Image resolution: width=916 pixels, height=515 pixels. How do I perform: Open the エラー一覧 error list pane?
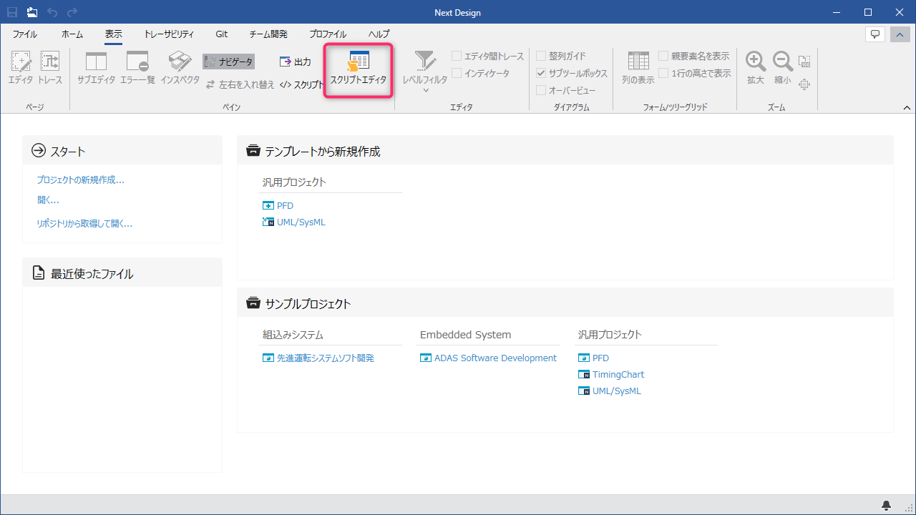click(x=137, y=69)
